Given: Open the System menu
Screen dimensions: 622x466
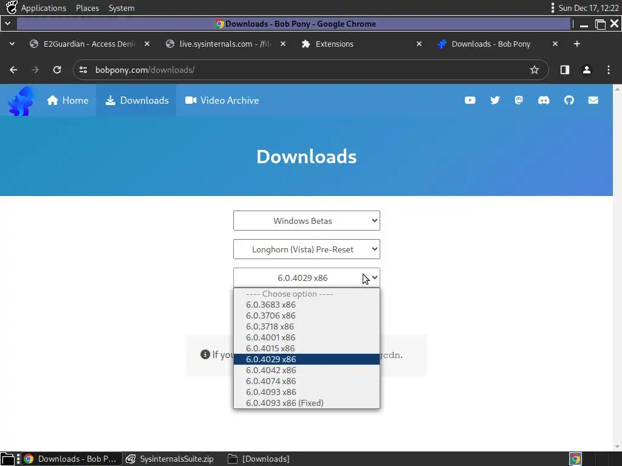Looking at the screenshot, I should pos(121,8).
